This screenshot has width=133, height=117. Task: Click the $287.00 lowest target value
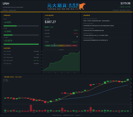(76, 33)
